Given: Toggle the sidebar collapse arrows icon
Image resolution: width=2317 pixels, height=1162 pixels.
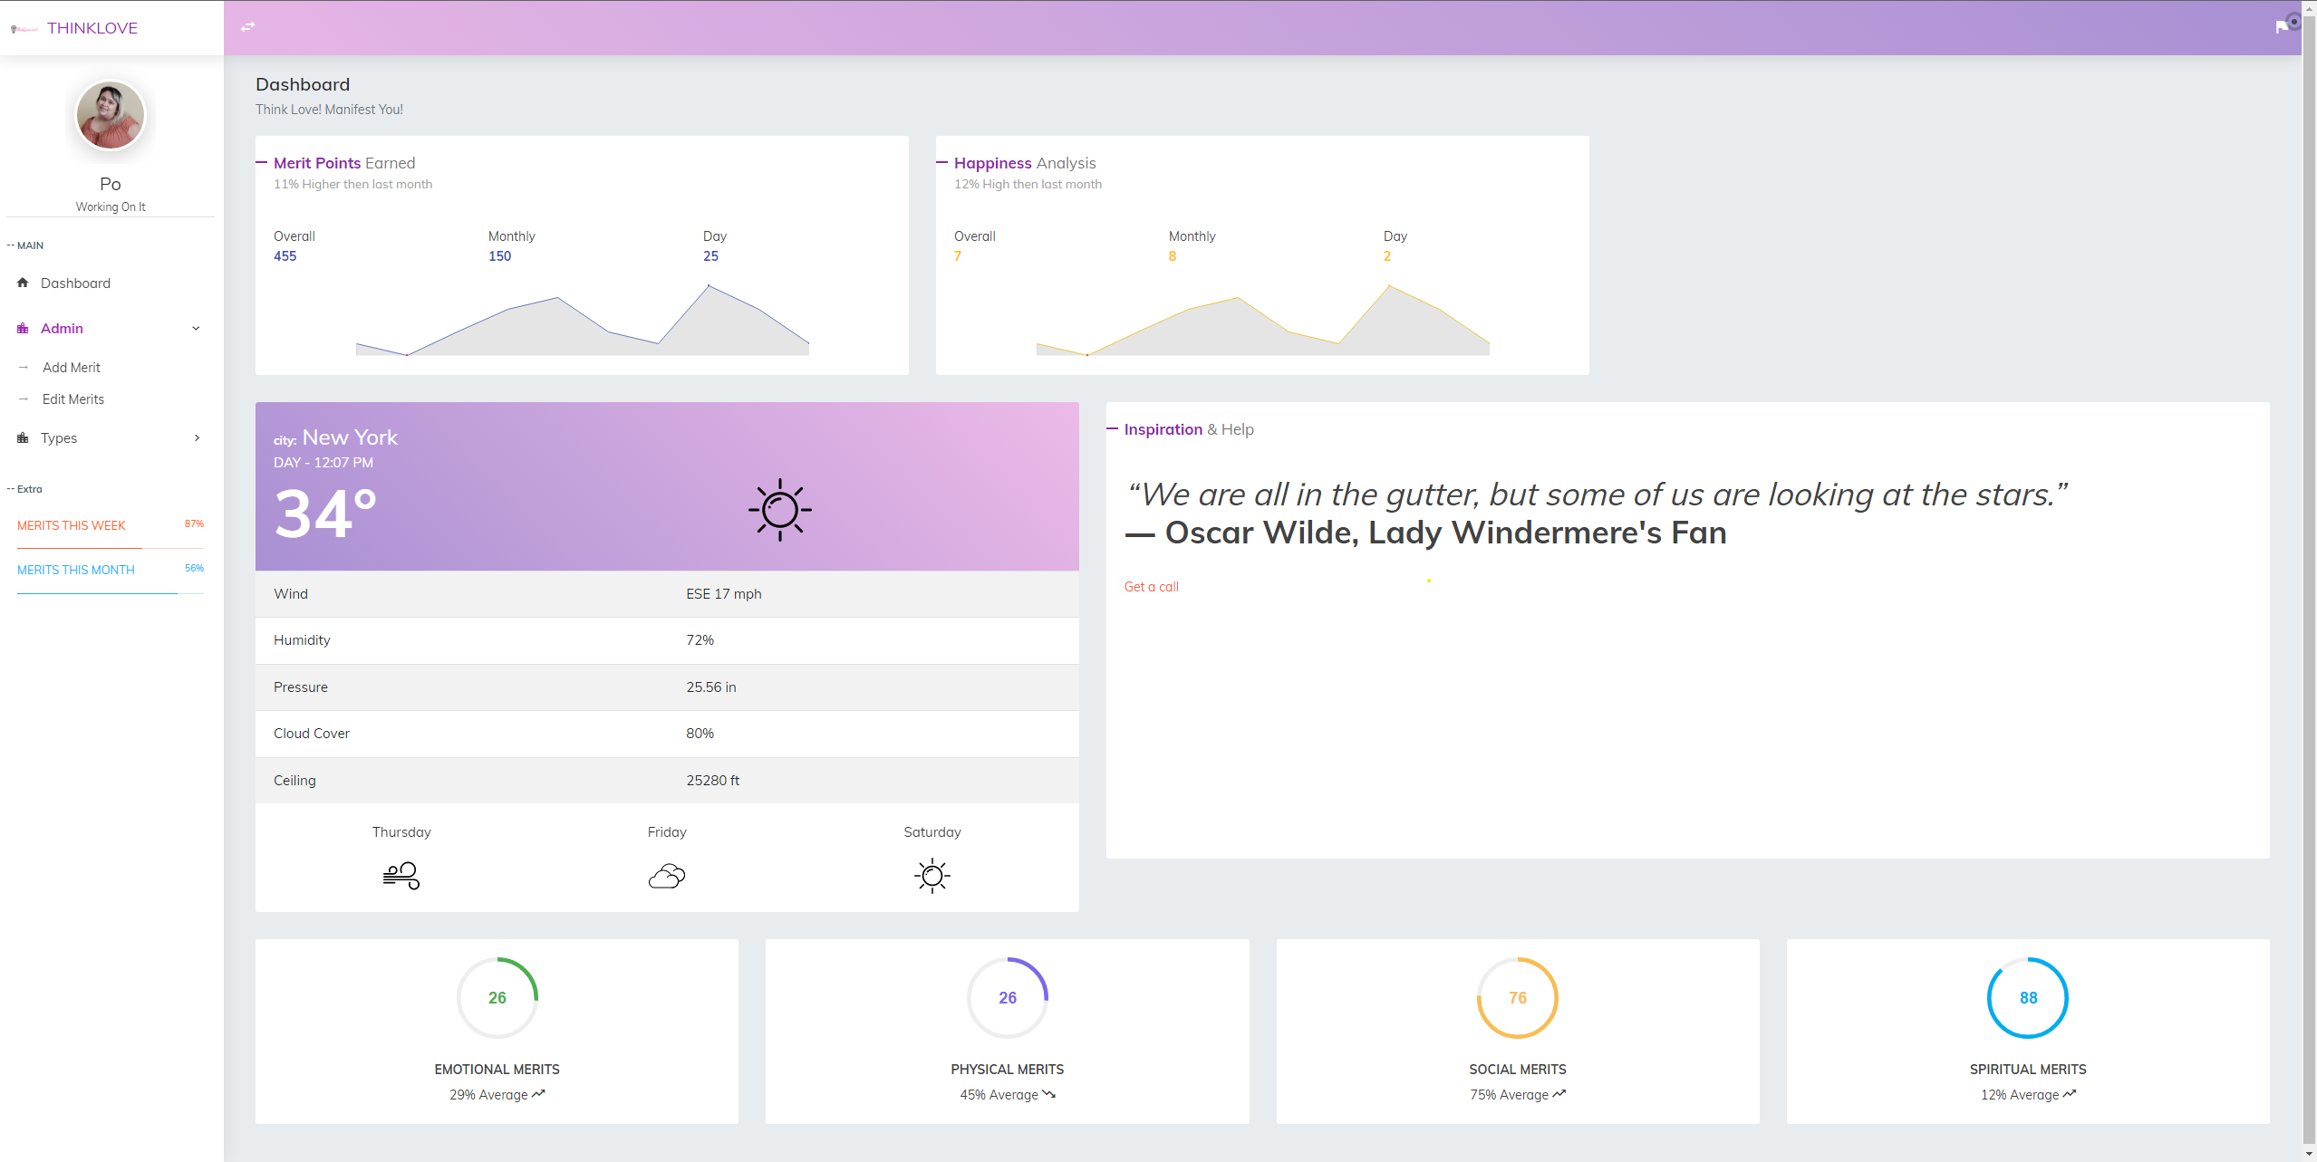Looking at the screenshot, I should [x=247, y=27].
